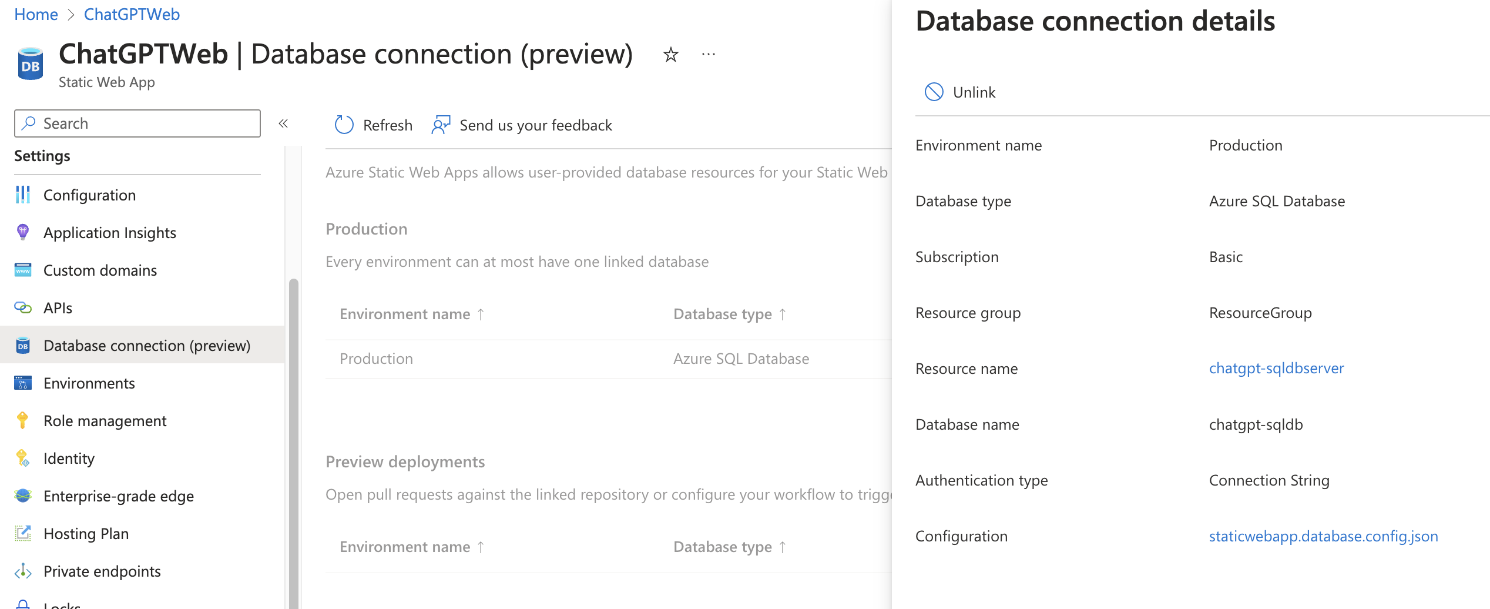Click Azure SQL Database cell in Production row
1490x609 pixels.
point(741,359)
